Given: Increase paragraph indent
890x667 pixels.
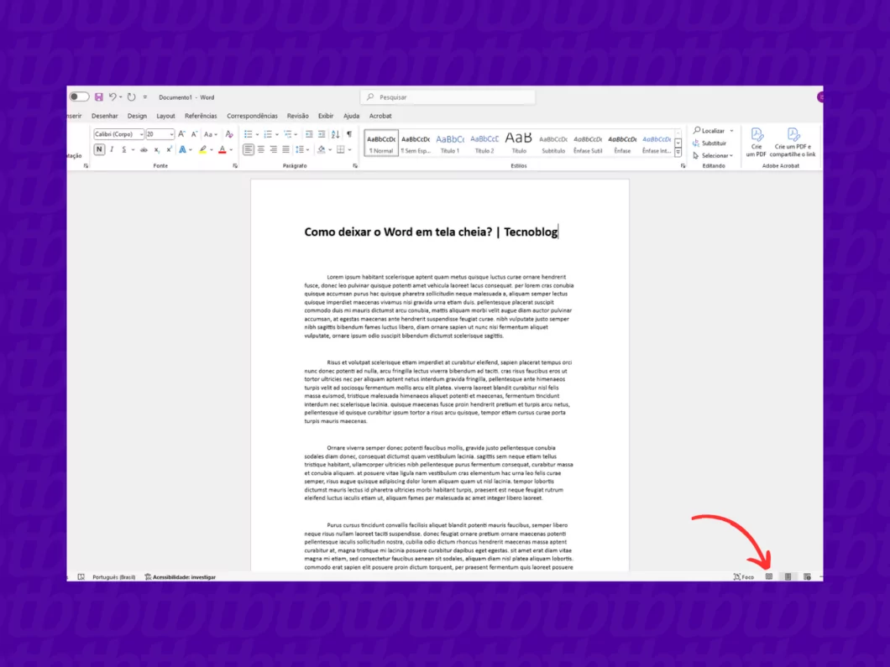Looking at the screenshot, I should 322,134.
